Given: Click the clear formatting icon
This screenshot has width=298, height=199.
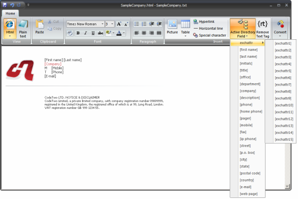Looking at the screenshot, I should pyautogui.click(x=70, y=33).
